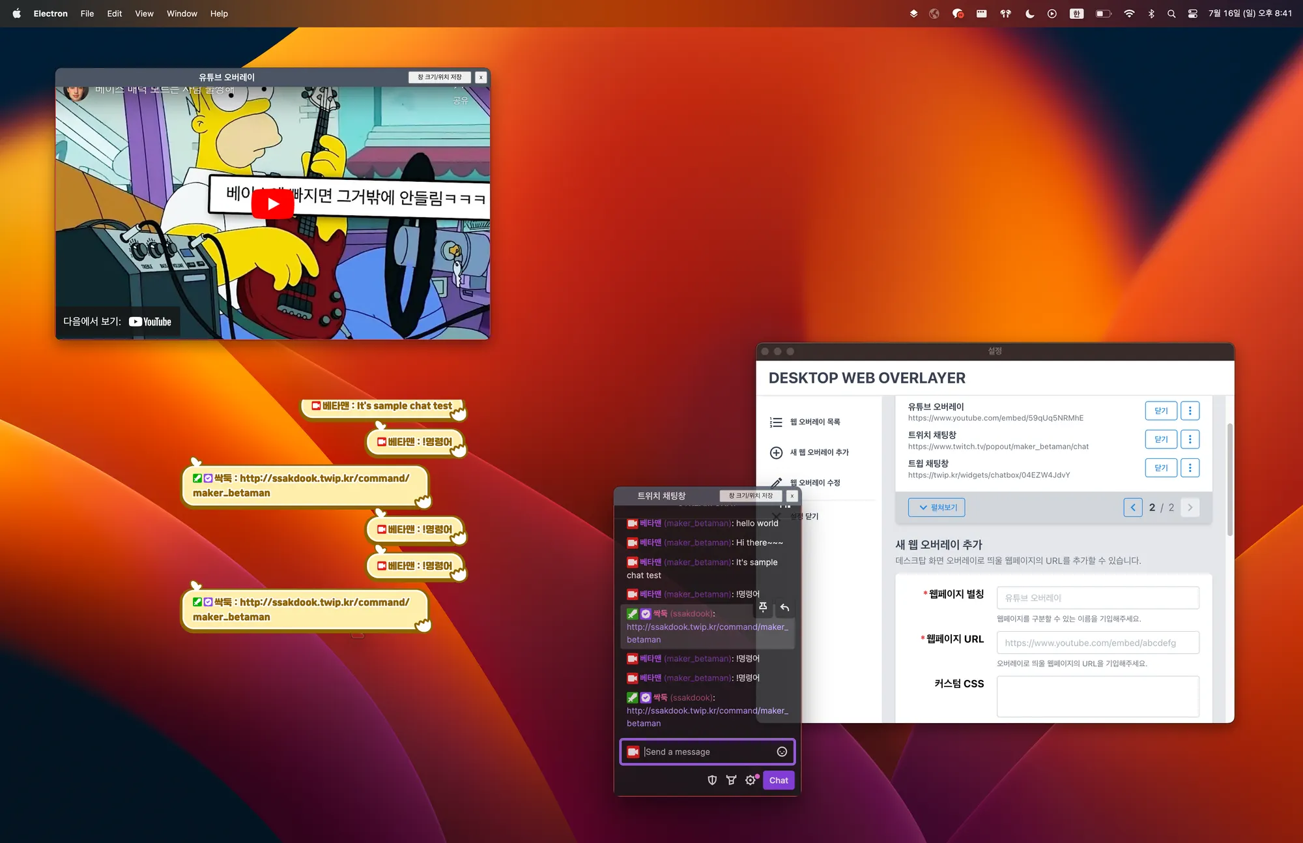Click the emoji picker in chat input
The height and width of the screenshot is (843, 1303).
(x=782, y=752)
